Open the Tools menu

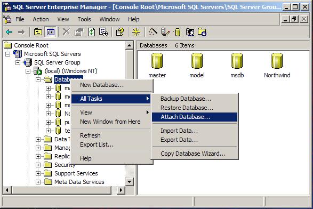pos(84,19)
